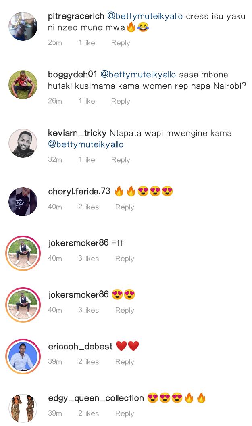Viewport: 252px width, 426px height.
Task: Open pitregracerich's profile picture
Action: click(x=23, y=26)
